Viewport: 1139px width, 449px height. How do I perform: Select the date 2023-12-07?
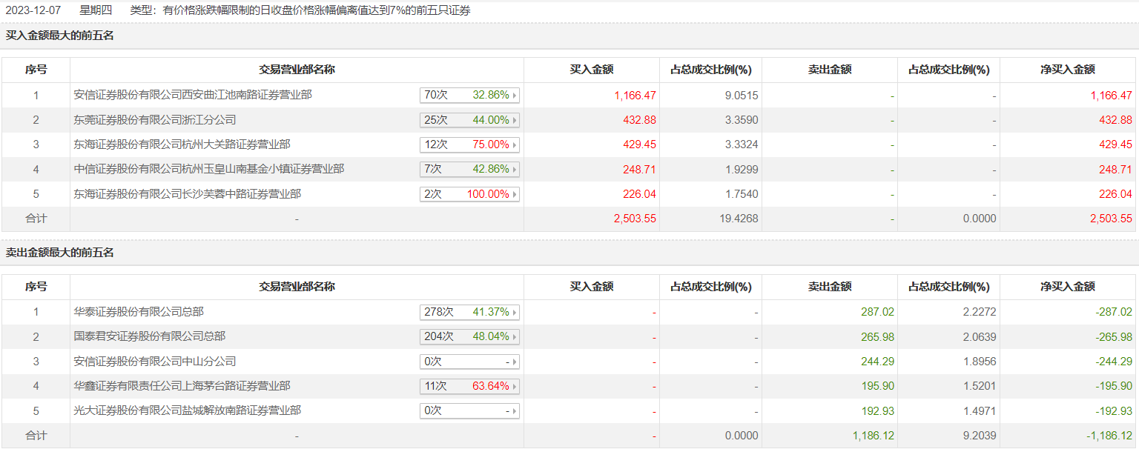pos(33,11)
